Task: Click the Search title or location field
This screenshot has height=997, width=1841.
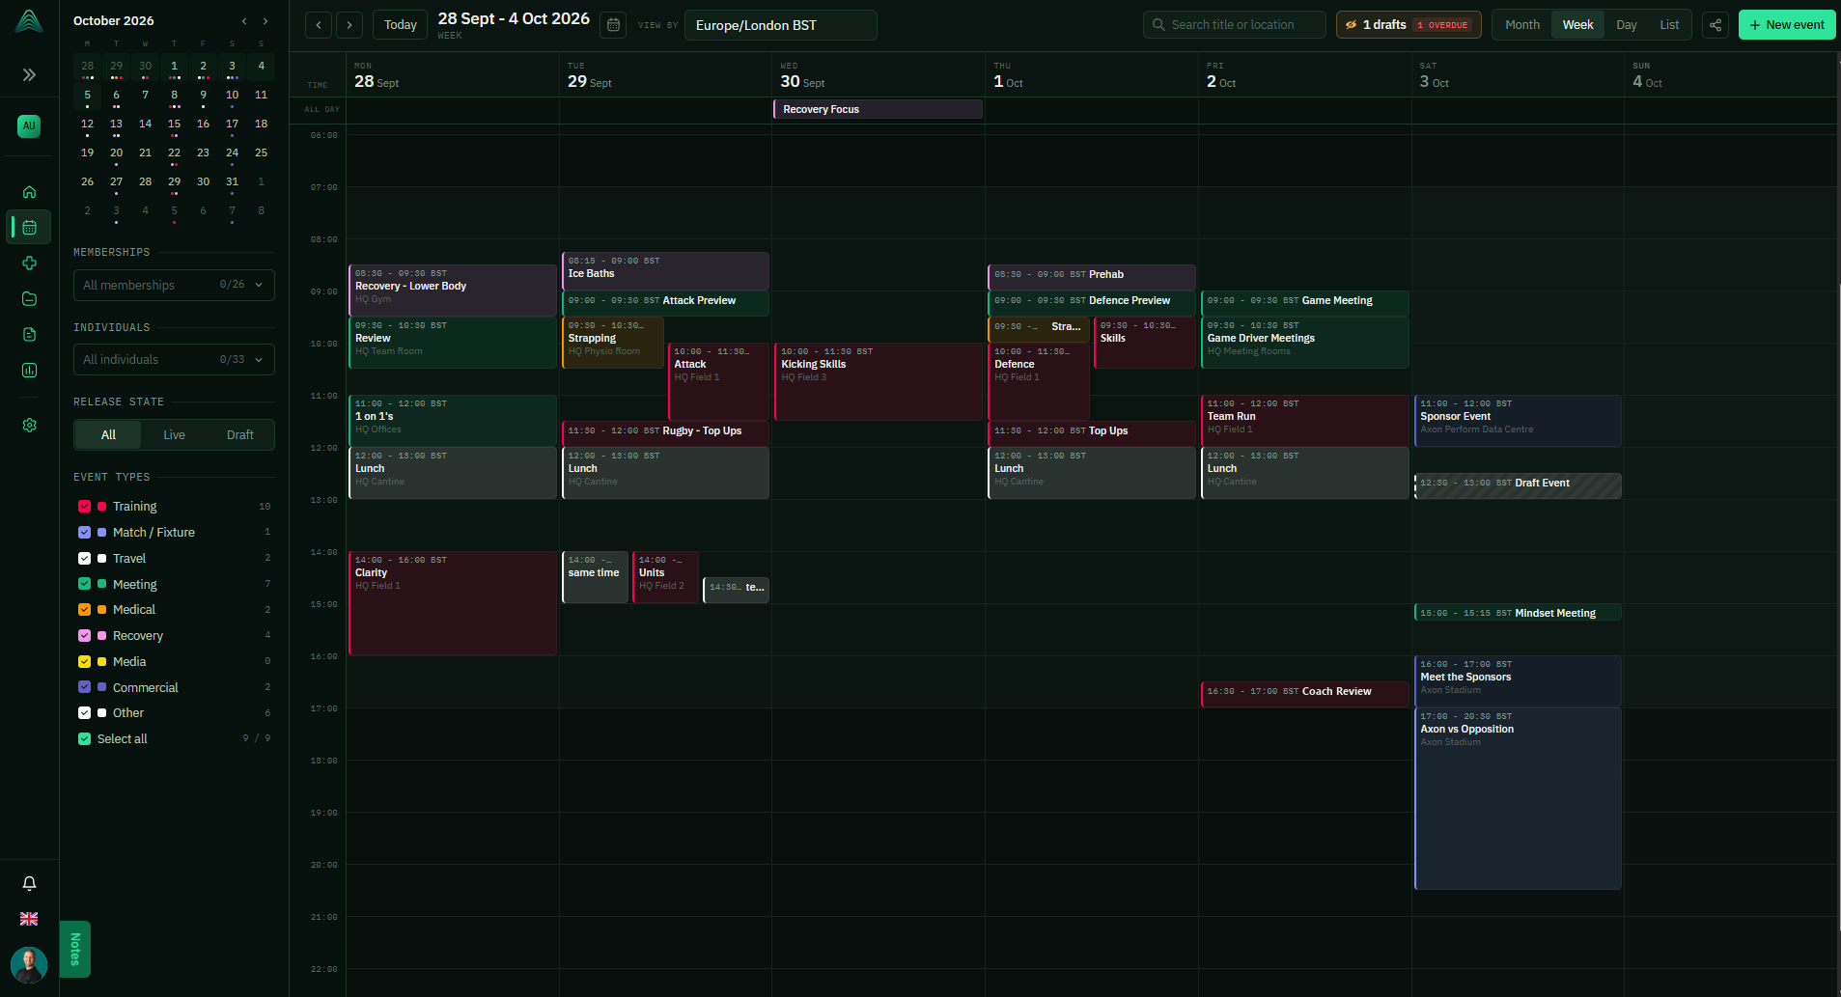Action: click(x=1234, y=25)
